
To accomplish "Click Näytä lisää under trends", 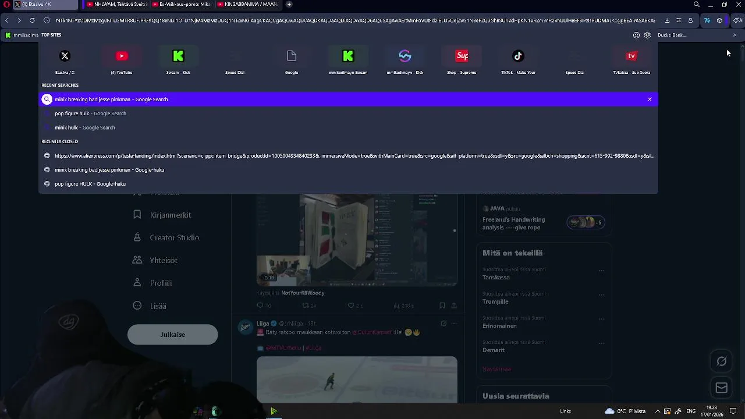I will pyautogui.click(x=496, y=369).
